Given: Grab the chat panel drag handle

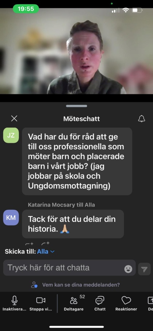Looking at the screenshot, I should pyautogui.click(x=76, y=106).
